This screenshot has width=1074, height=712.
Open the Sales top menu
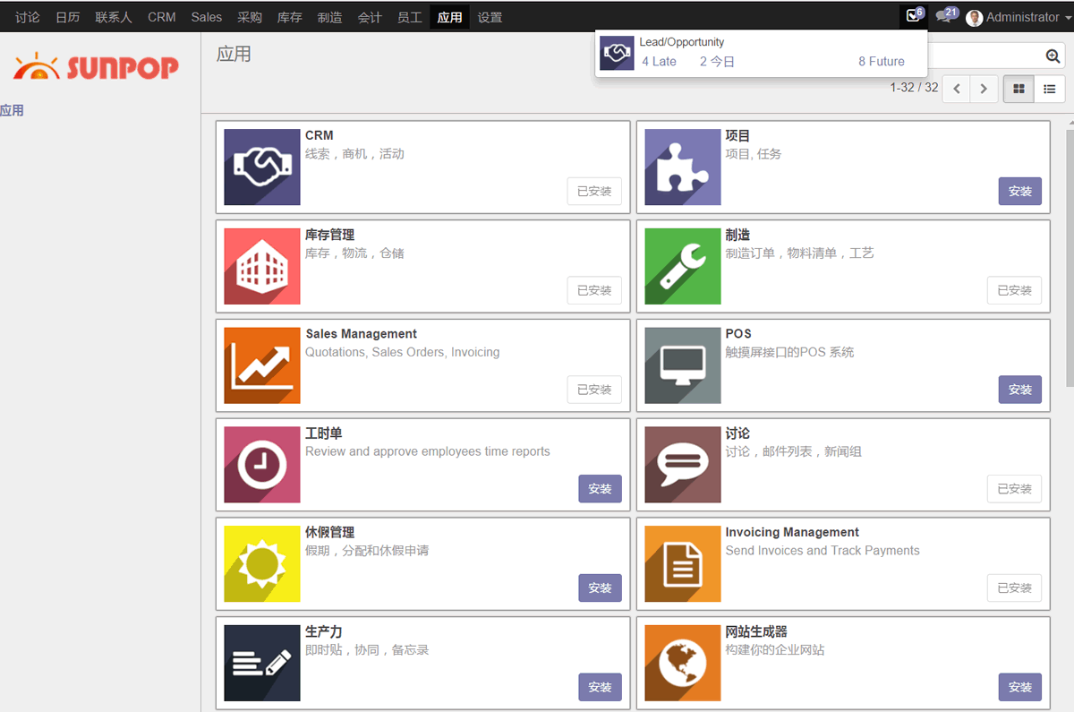click(x=207, y=17)
